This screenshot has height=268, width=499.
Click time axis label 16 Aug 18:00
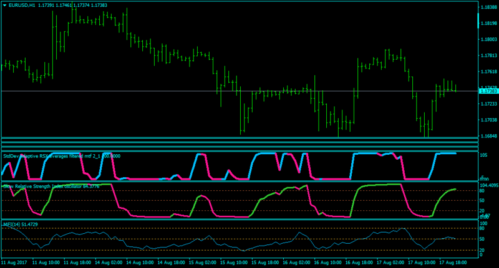point(359,262)
